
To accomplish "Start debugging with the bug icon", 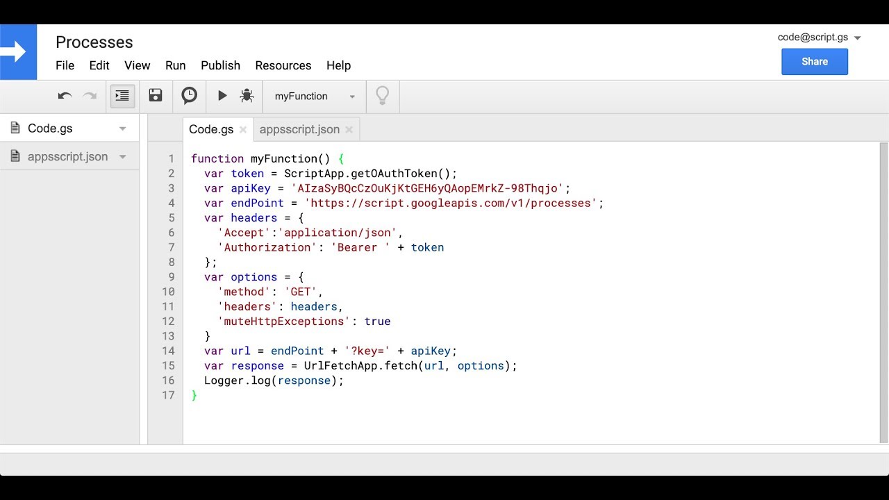I will 247,96.
